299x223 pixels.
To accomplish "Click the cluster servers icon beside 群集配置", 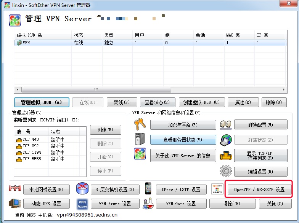I will pos(226,125).
